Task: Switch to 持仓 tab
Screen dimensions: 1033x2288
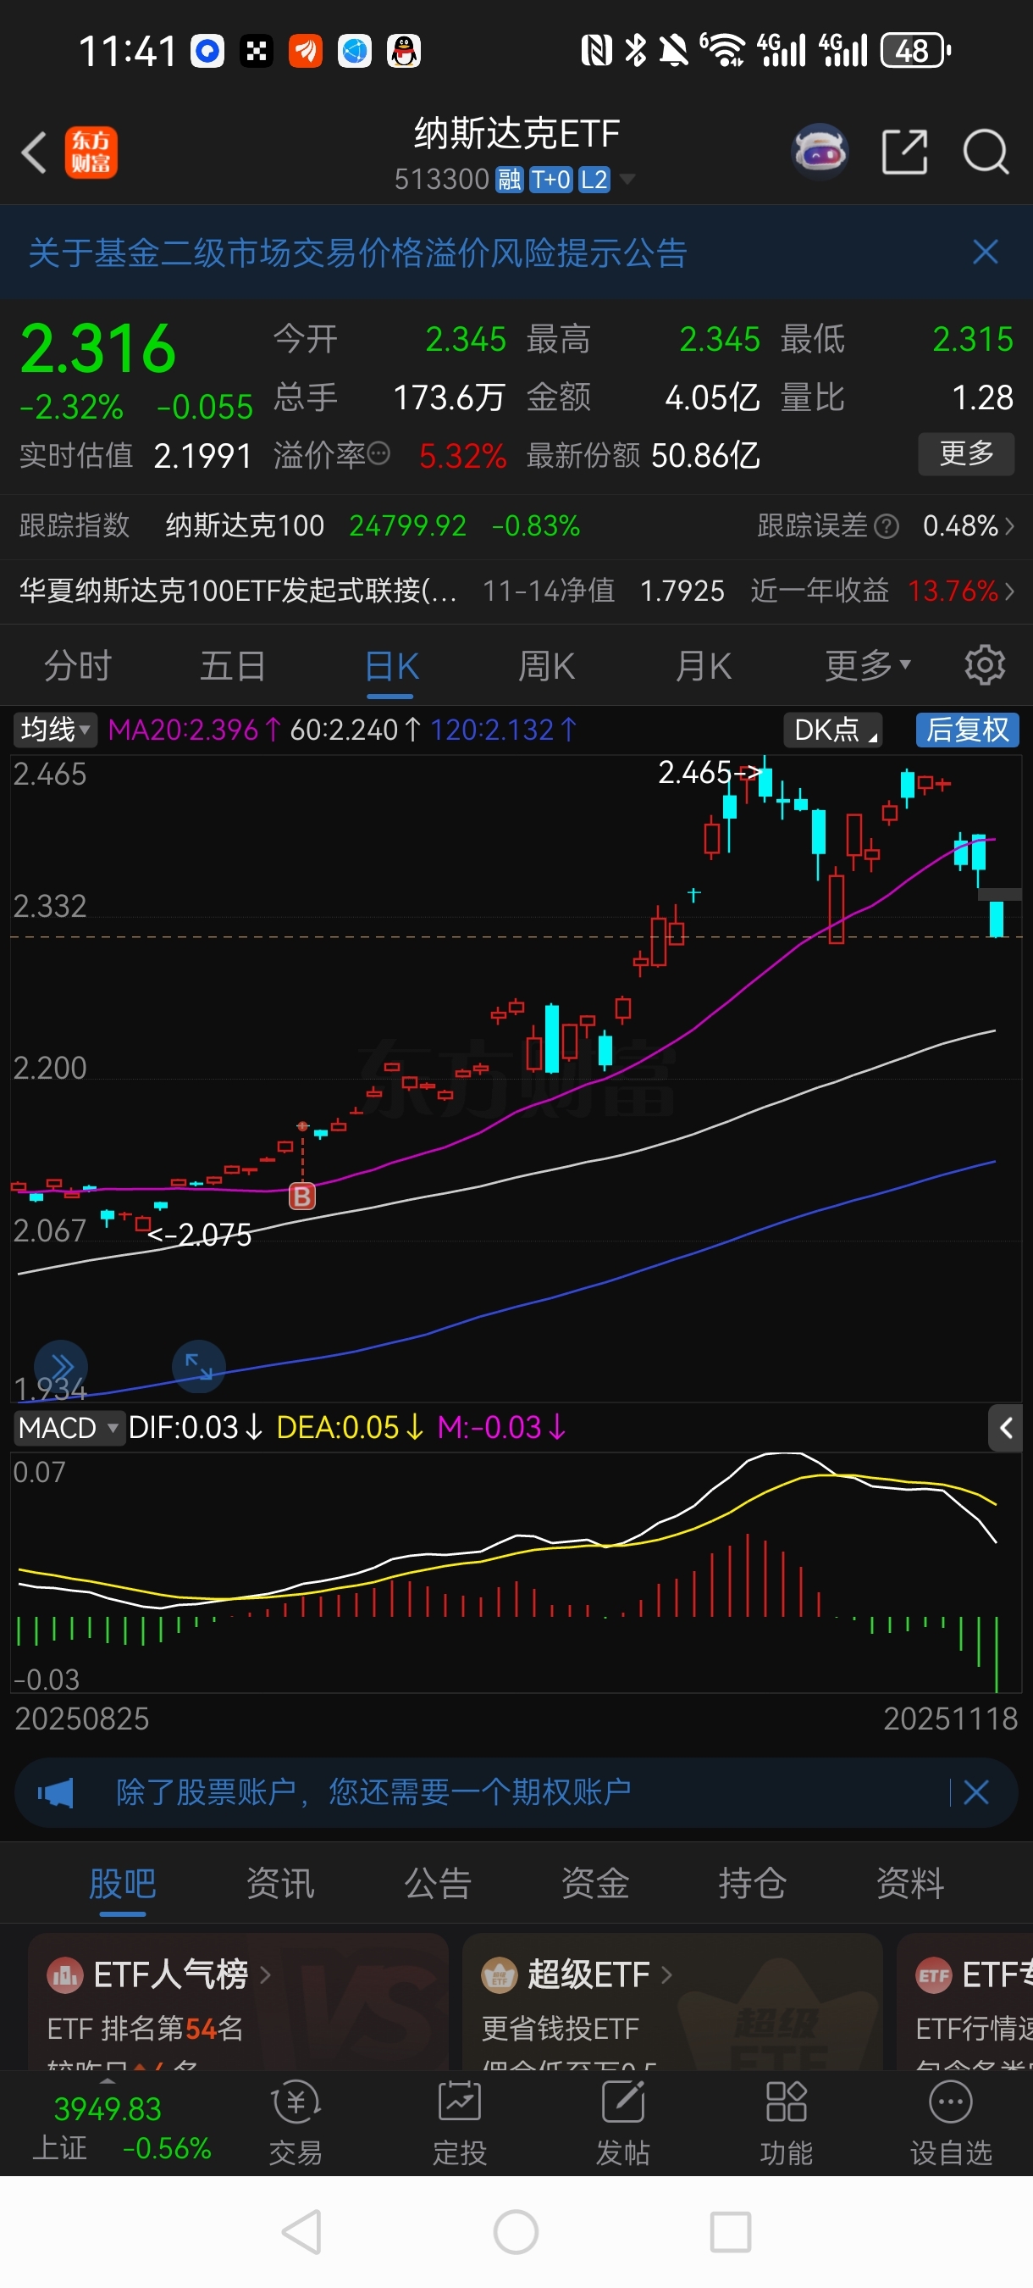Action: click(753, 1883)
